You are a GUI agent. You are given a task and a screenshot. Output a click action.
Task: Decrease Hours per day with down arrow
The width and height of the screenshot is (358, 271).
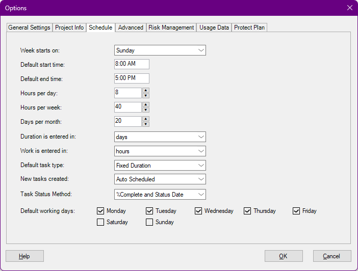pos(146,96)
